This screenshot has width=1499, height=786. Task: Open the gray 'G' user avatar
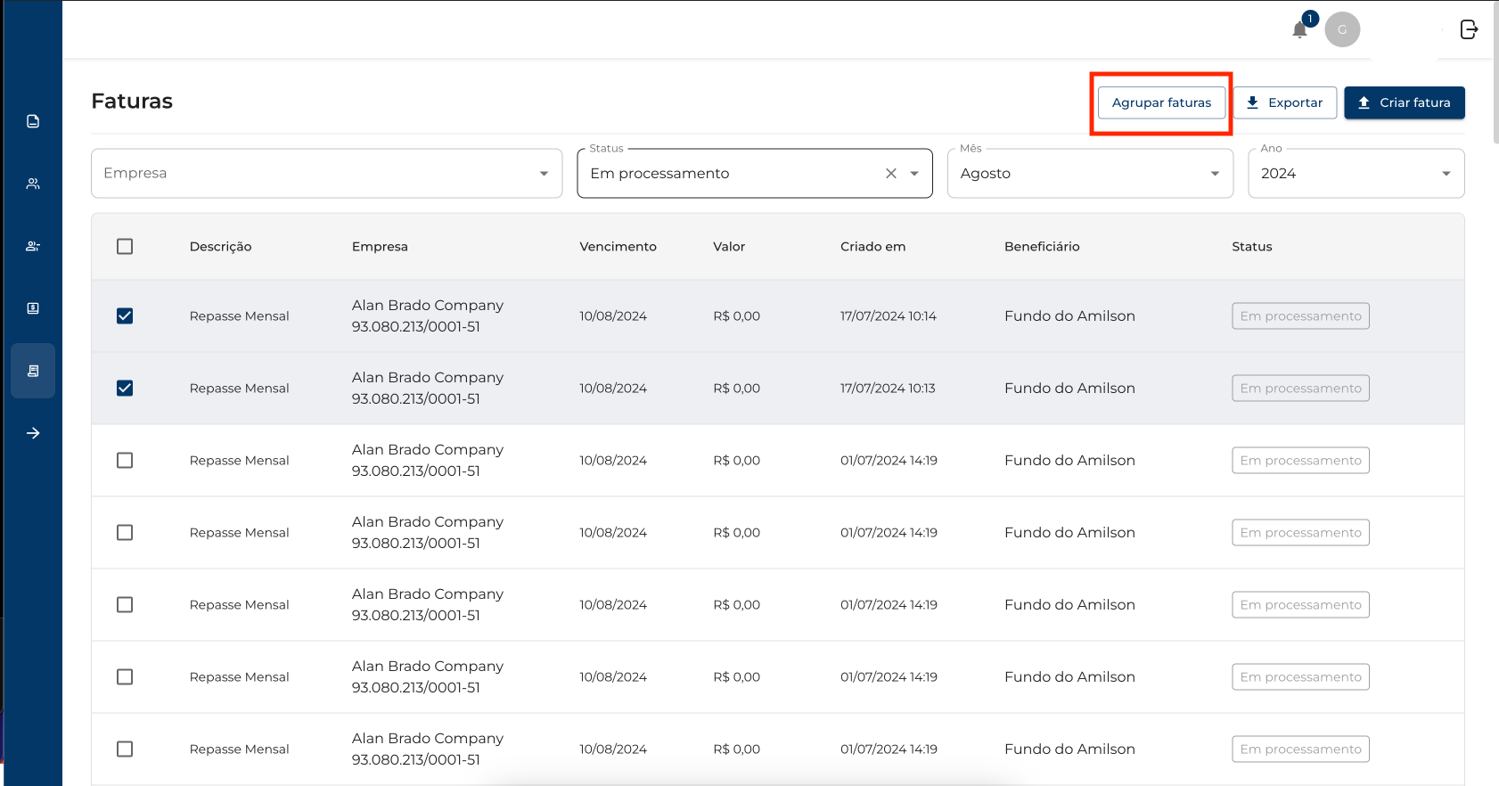(x=1342, y=29)
